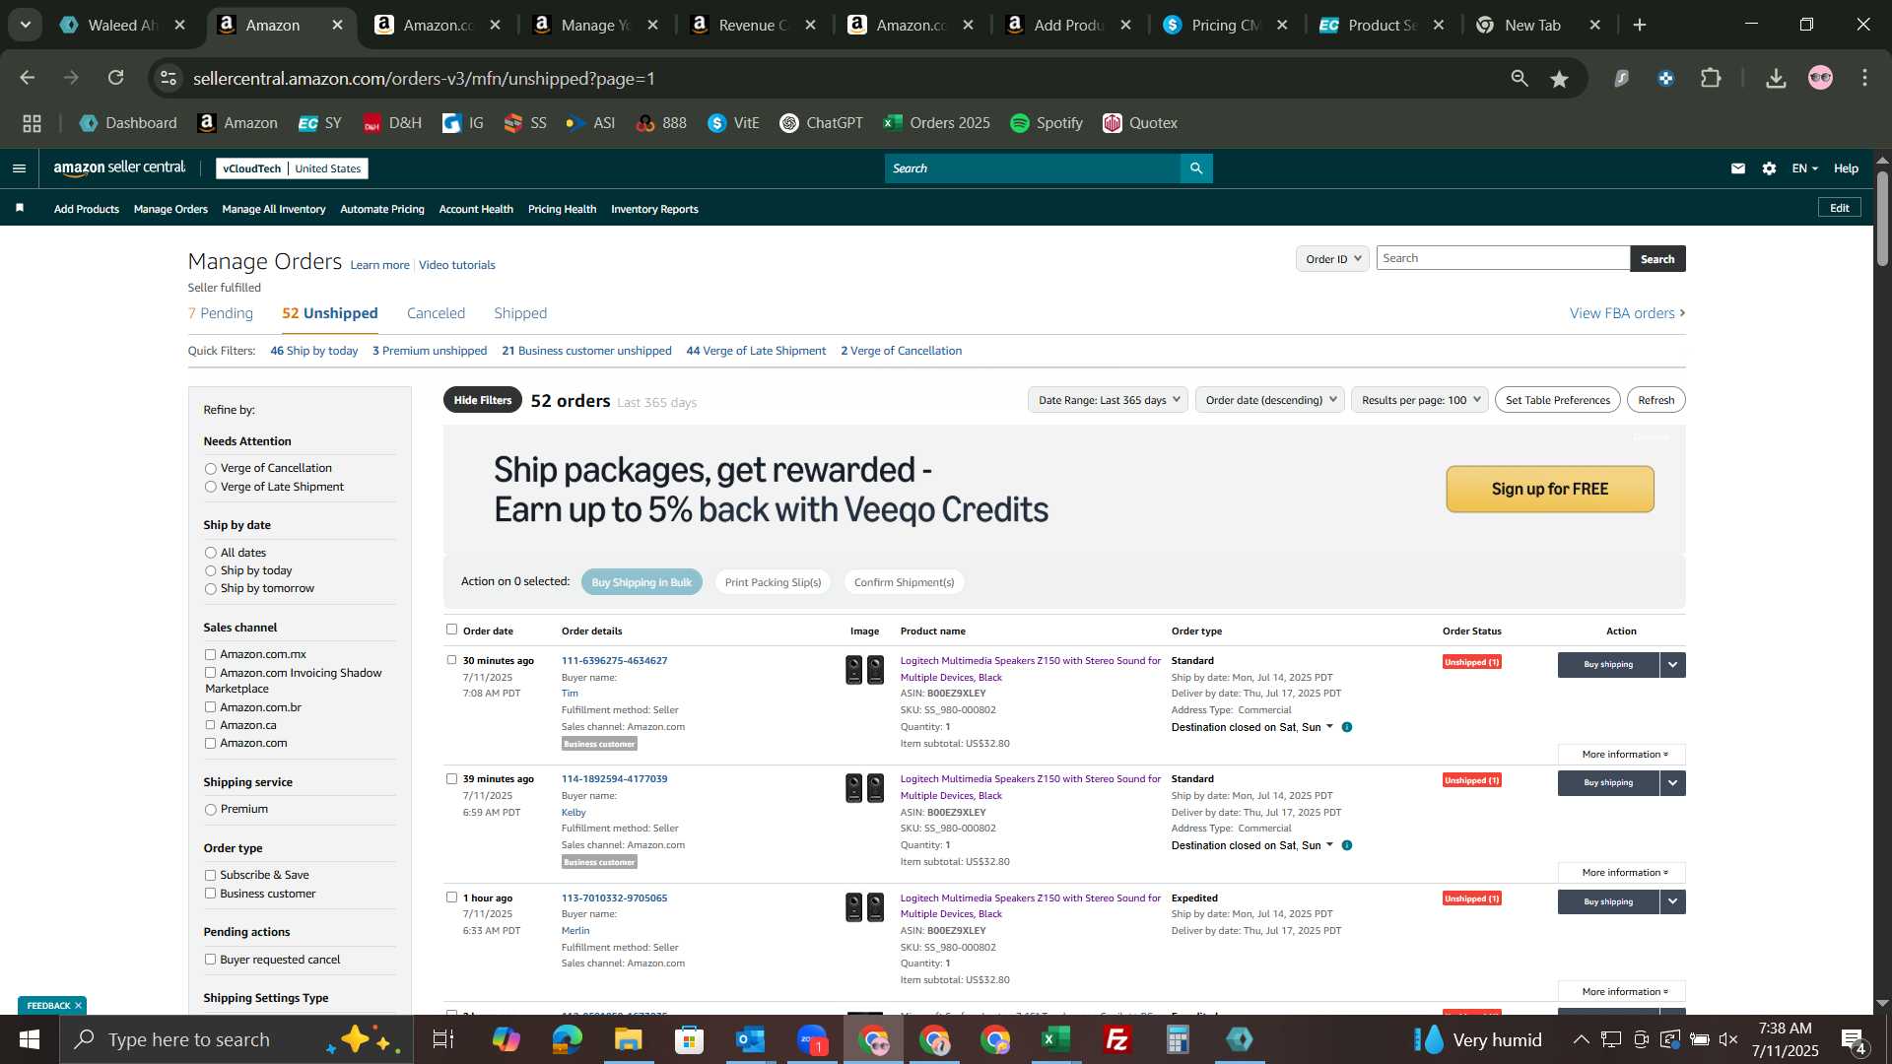Open the D&H bookmark
1892x1064 pixels.
(x=392, y=123)
